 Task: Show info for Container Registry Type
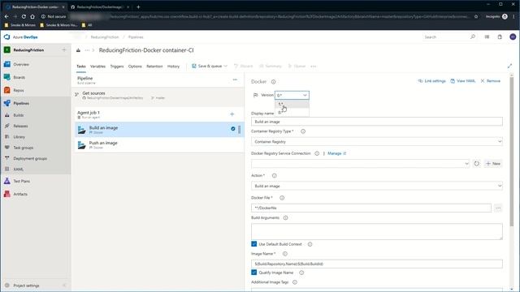[x=303, y=131]
